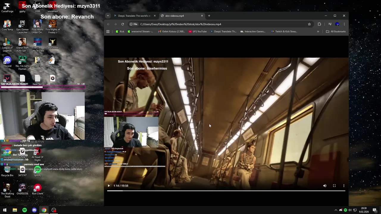381x214 pixels.
Task: Open a new Chrome tab
Action: (x=209, y=16)
